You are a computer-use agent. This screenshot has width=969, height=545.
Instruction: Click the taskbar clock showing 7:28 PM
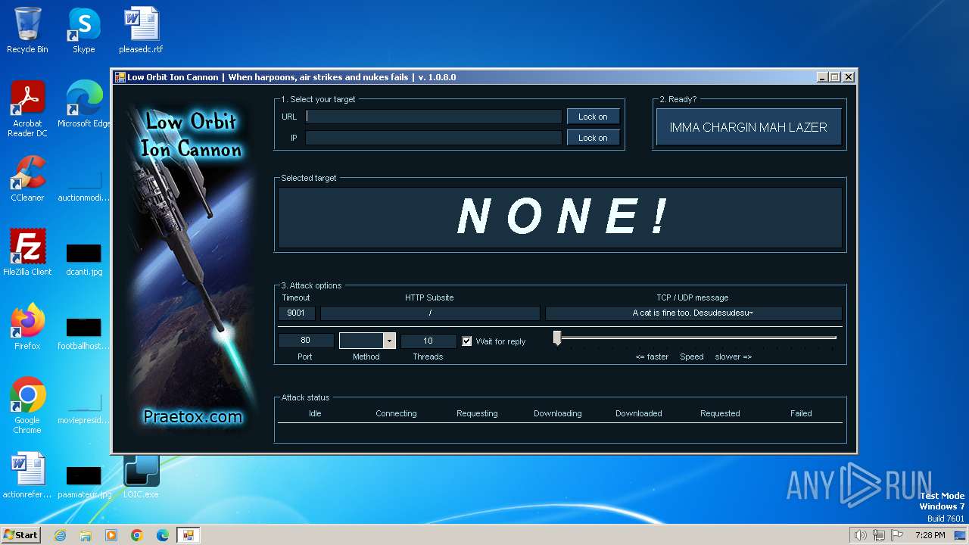pos(930,535)
